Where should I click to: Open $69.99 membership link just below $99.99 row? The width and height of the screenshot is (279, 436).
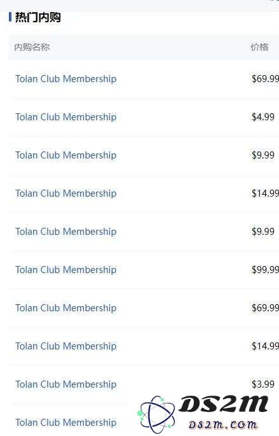[x=66, y=308]
